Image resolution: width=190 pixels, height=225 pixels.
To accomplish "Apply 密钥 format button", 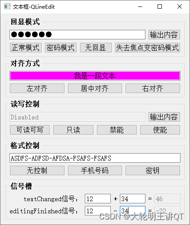I will coord(153,170).
